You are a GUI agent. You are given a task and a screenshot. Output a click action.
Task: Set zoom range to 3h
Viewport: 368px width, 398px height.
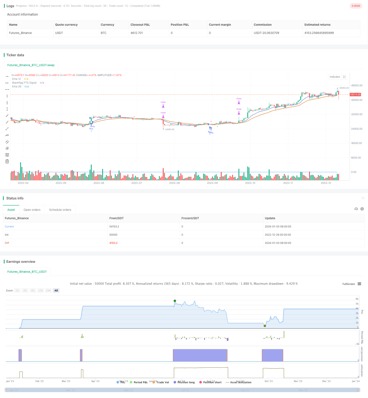click(25, 290)
